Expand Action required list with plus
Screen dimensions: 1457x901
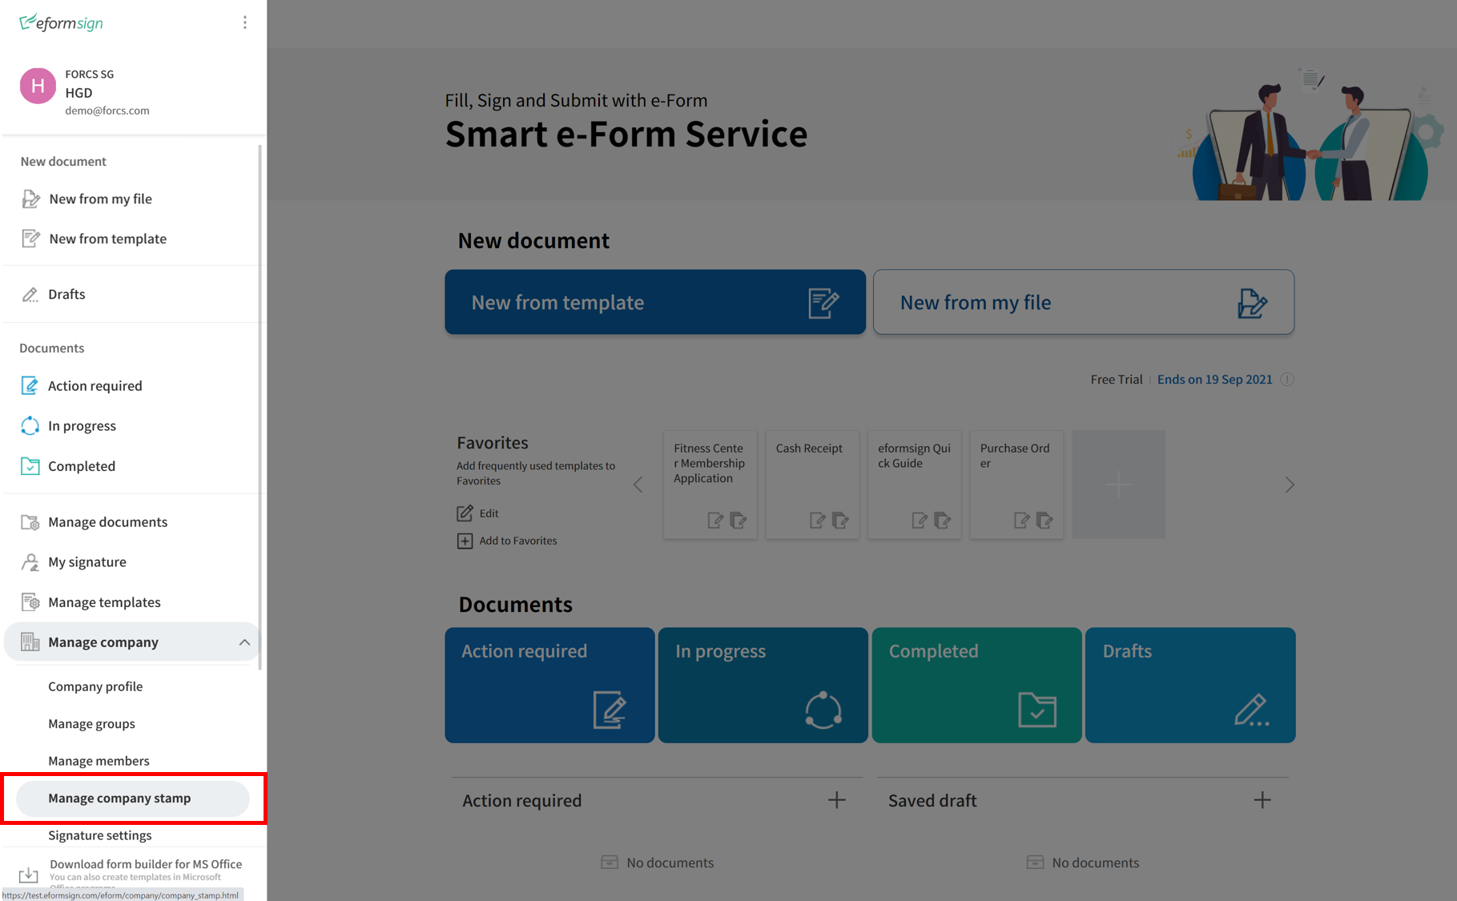coord(837,800)
